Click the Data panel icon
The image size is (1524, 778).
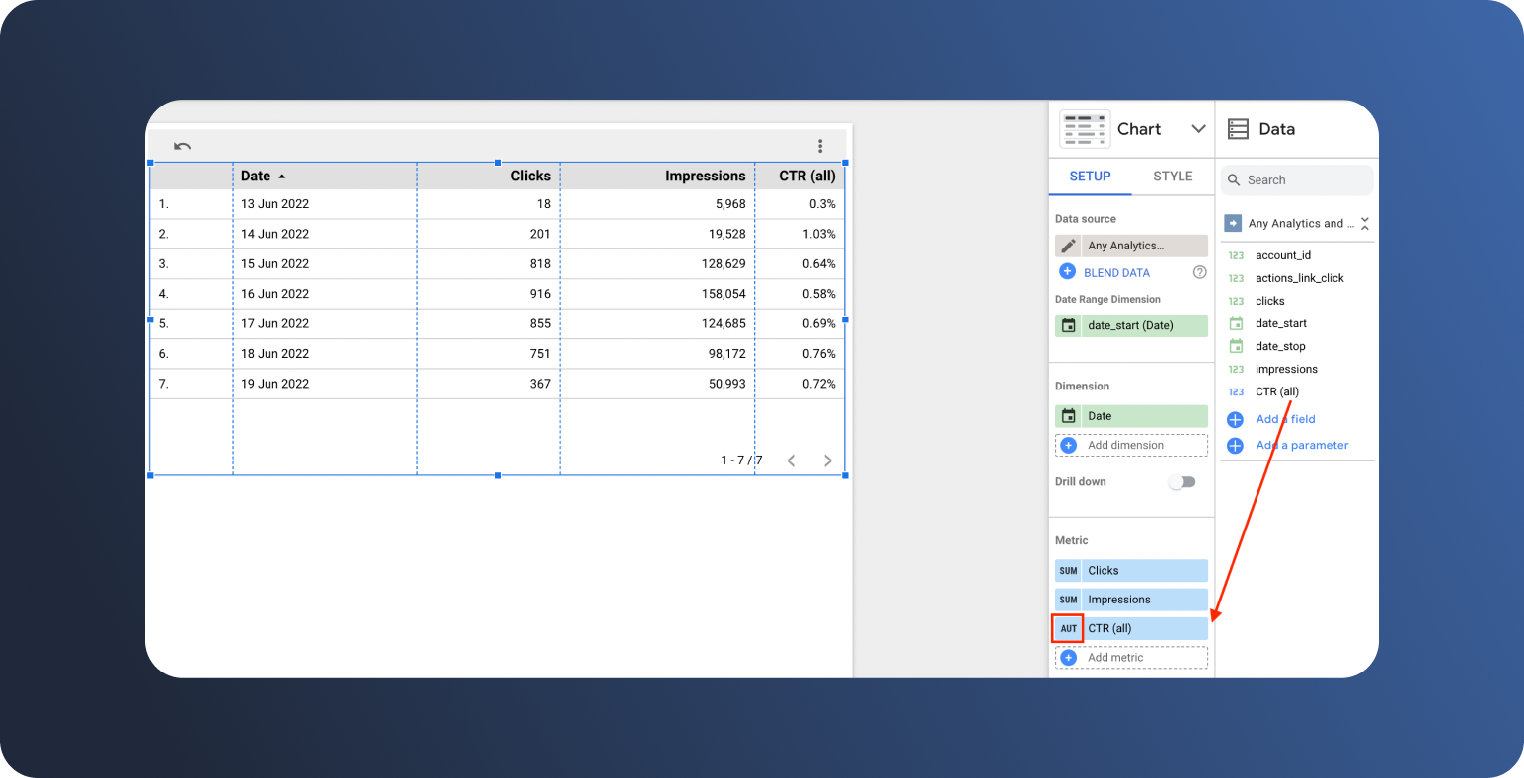pyautogui.click(x=1239, y=128)
